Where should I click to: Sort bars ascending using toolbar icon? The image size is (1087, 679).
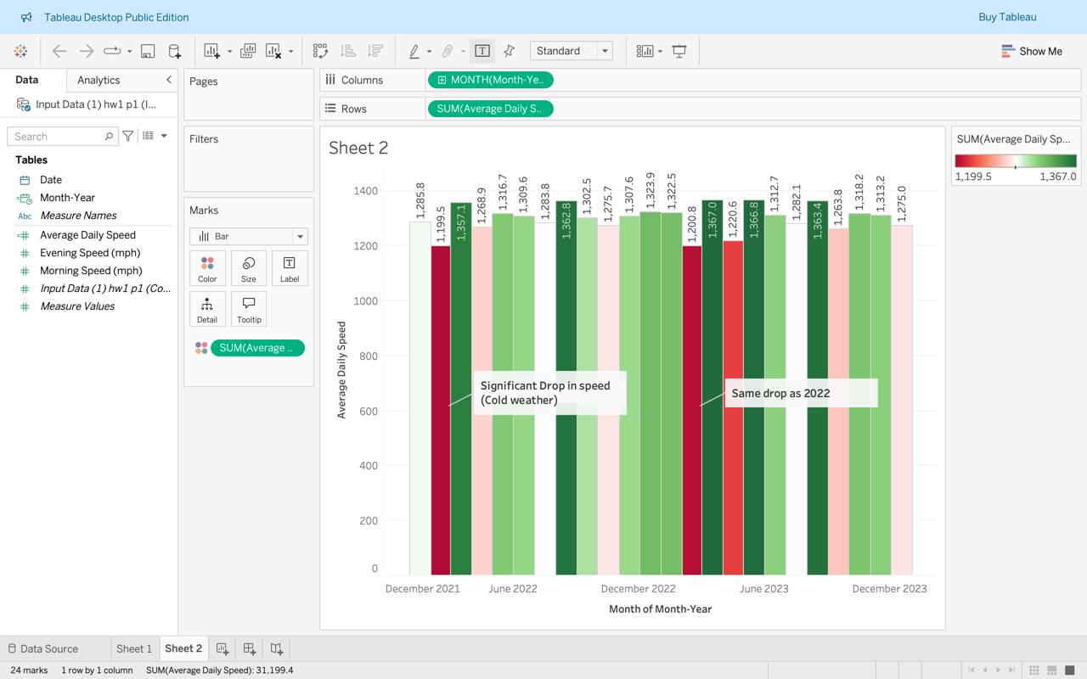(348, 51)
